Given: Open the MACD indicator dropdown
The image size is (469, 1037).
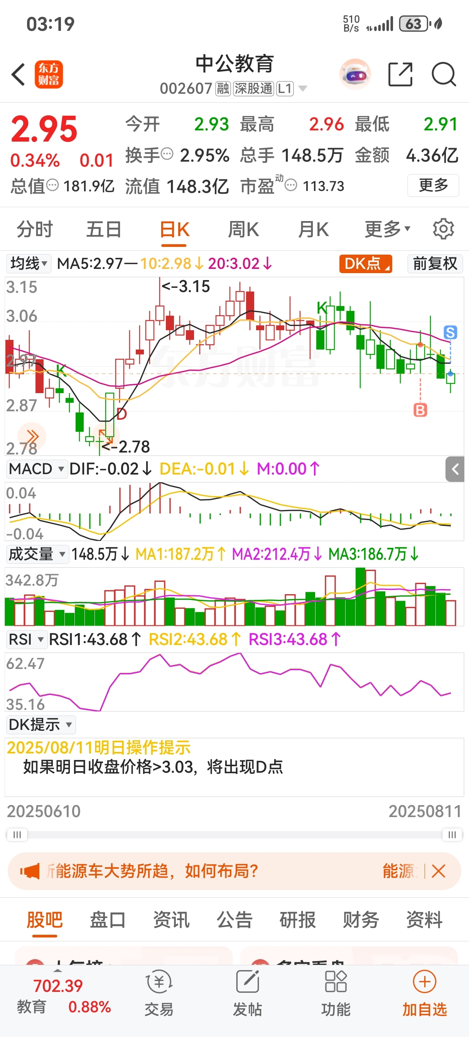Looking at the screenshot, I should pyautogui.click(x=37, y=469).
